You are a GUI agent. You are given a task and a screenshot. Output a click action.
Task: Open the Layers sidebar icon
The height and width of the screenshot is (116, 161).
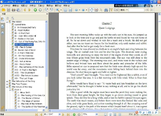click(2, 33)
